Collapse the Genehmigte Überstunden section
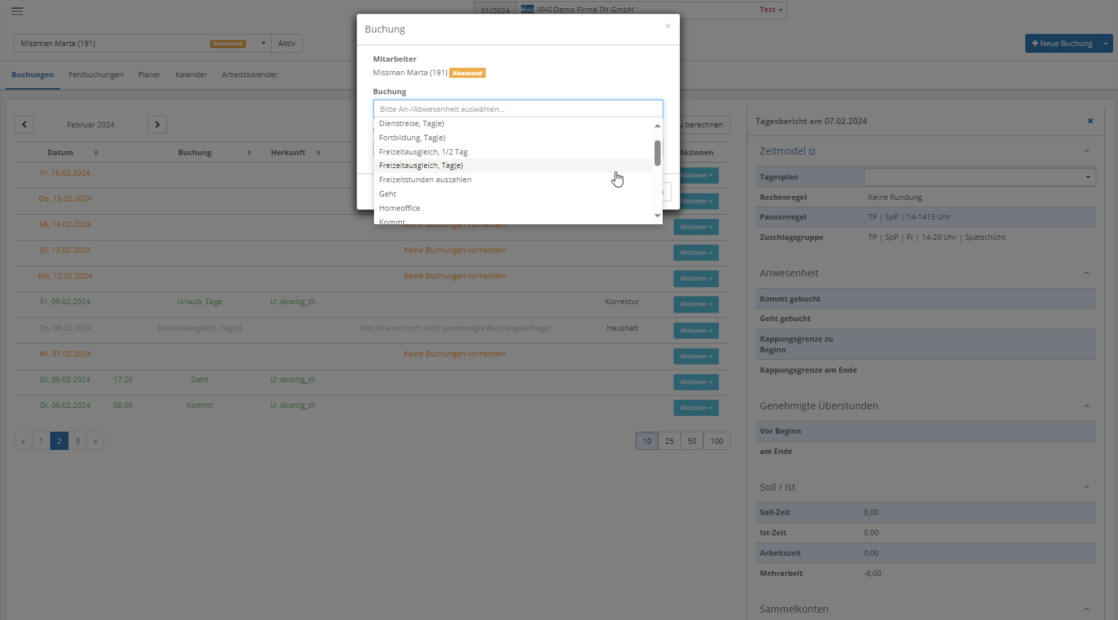 pyautogui.click(x=1086, y=407)
